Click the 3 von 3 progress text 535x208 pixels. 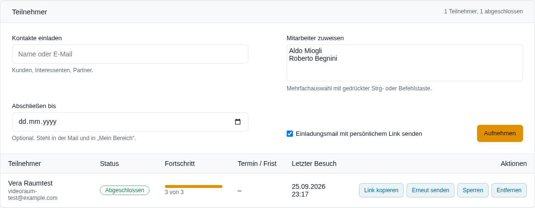pyautogui.click(x=174, y=192)
